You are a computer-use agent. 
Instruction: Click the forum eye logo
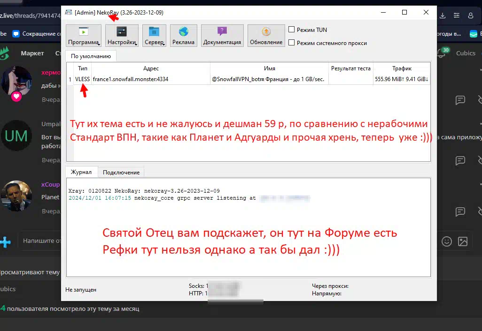click(x=4, y=53)
